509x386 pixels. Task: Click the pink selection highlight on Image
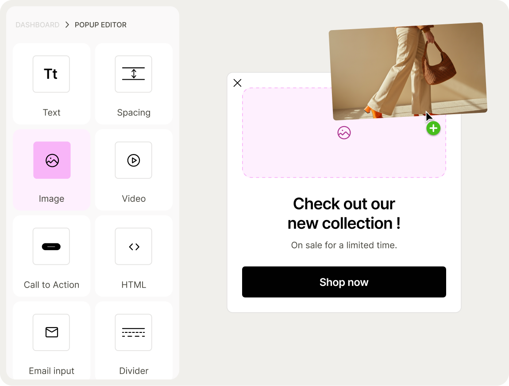click(x=51, y=170)
